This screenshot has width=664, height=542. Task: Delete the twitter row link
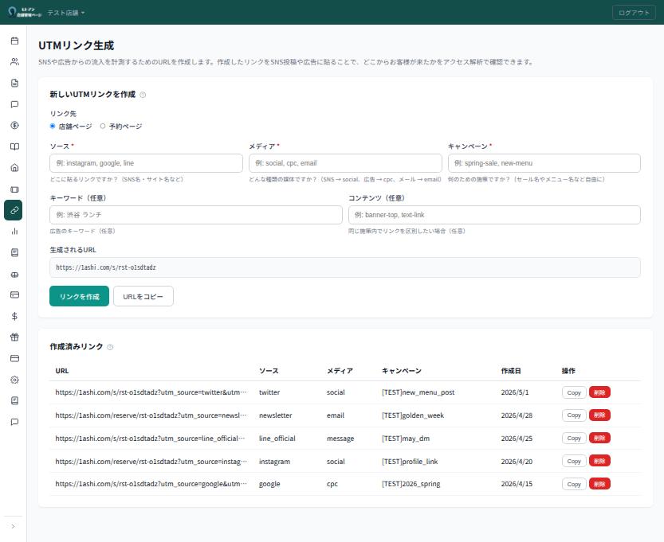[x=599, y=392]
